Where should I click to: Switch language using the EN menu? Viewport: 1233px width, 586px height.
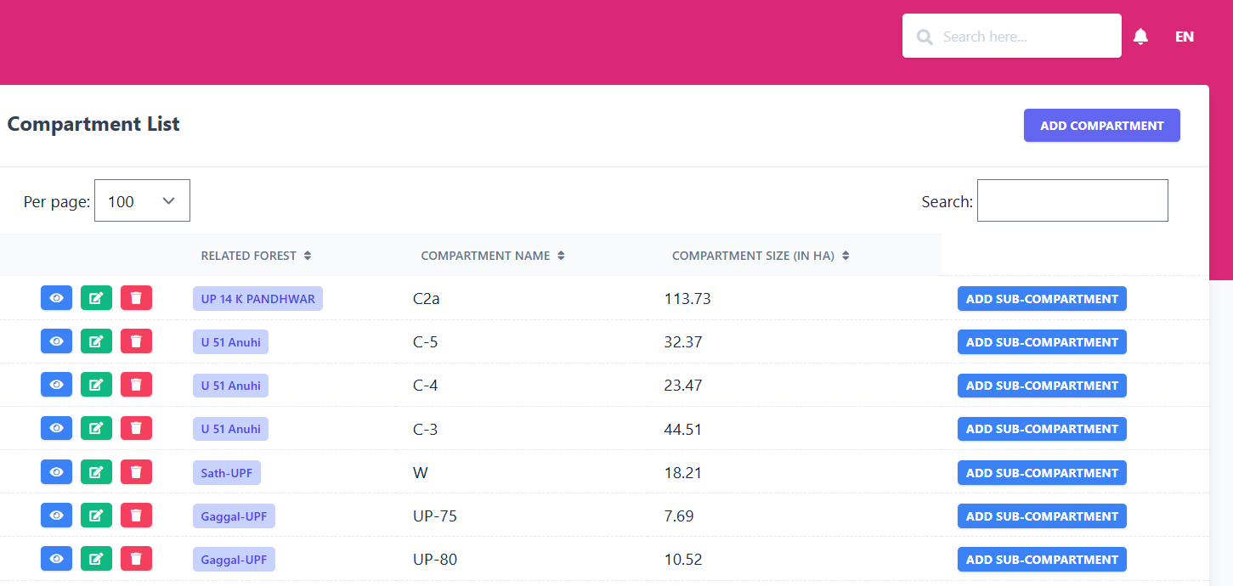point(1185,37)
